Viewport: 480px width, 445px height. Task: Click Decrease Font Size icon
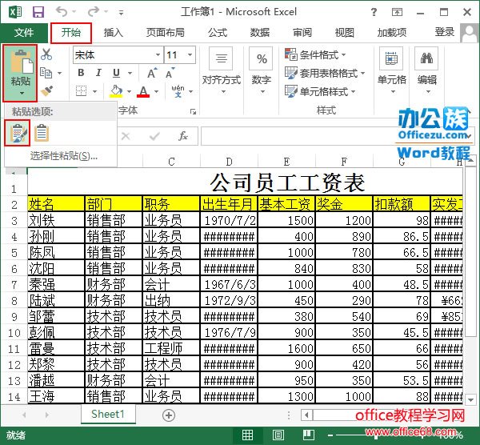tap(170, 73)
